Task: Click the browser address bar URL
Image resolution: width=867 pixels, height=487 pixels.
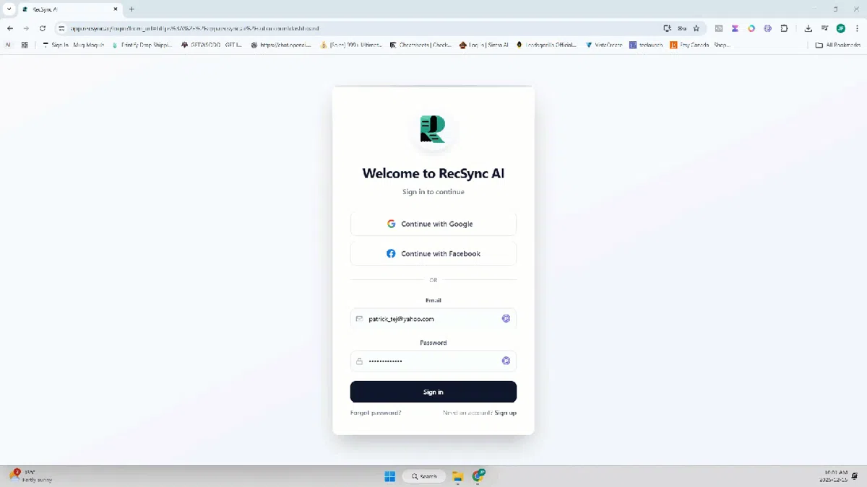Action: coord(195,28)
